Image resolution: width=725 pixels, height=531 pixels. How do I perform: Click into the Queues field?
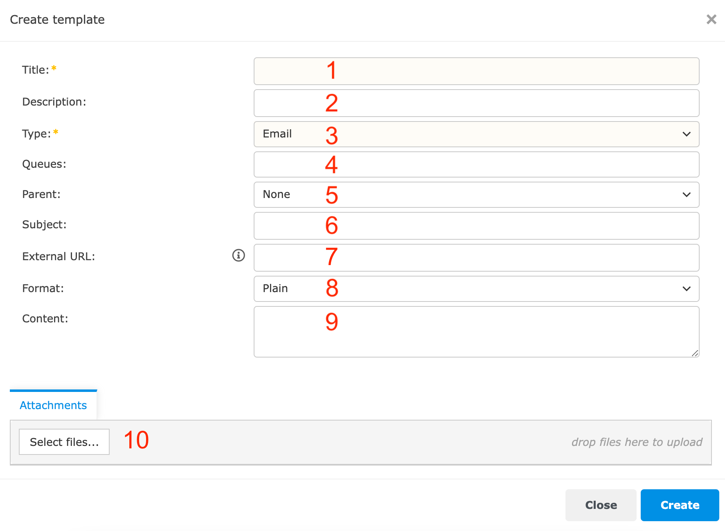tap(476, 164)
